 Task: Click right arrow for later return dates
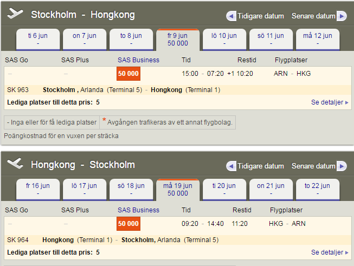(x=341, y=166)
